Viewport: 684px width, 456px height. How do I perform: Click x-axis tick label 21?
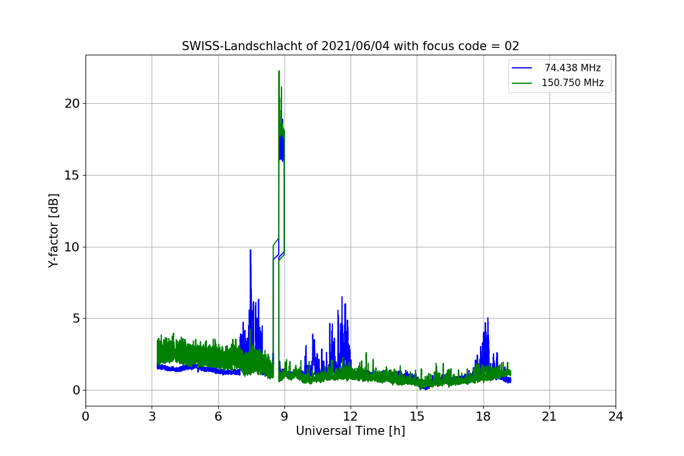(x=549, y=417)
